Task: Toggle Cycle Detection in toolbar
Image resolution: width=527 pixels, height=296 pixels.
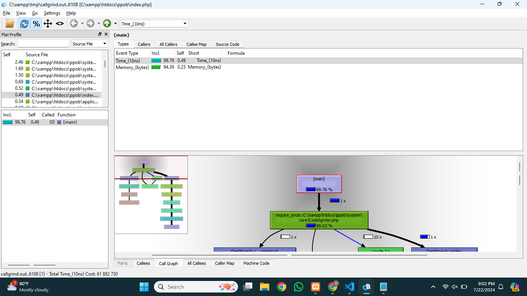Action: [x=24, y=24]
